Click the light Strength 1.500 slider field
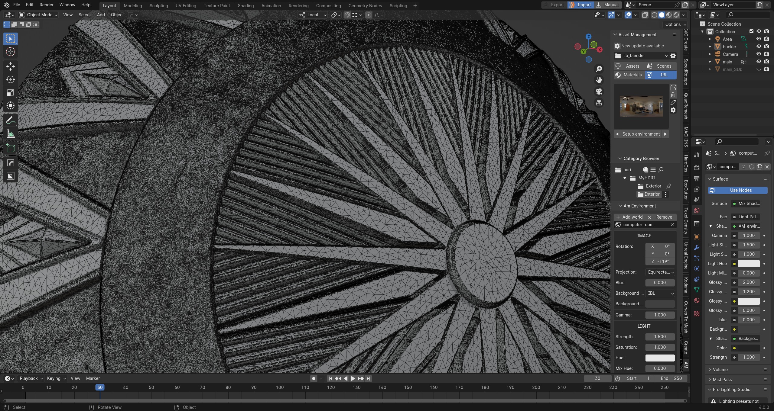 660,337
